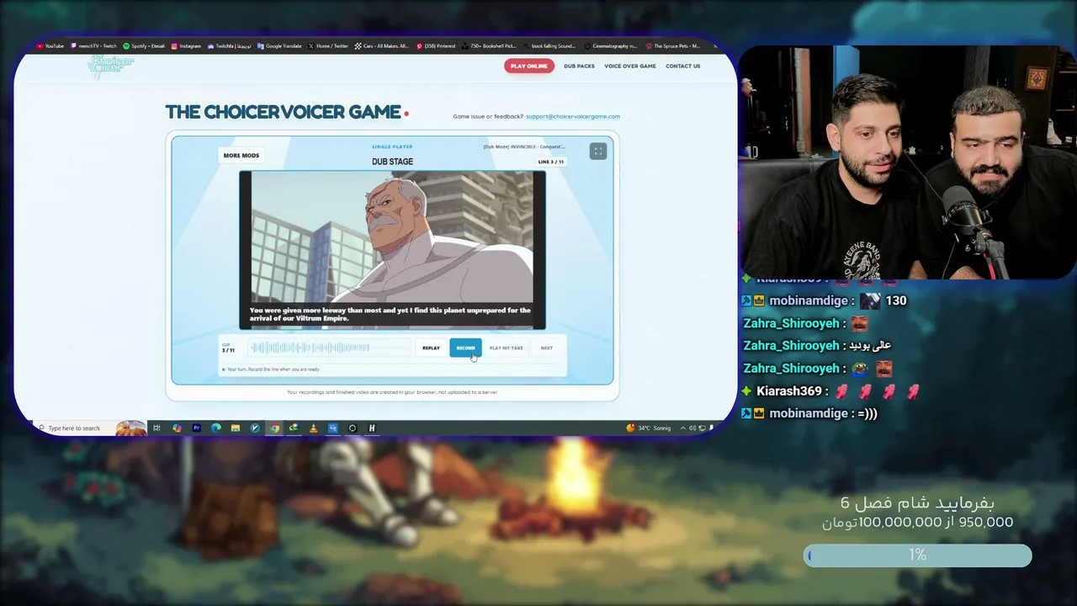This screenshot has width=1077, height=606.
Task: Click the fullscreen icon on the dub stage
Action: tap(597, 151)
